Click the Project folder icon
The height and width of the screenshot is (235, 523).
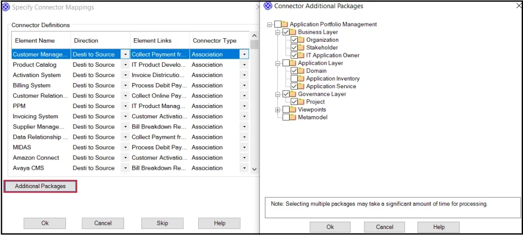coord(301,102)
